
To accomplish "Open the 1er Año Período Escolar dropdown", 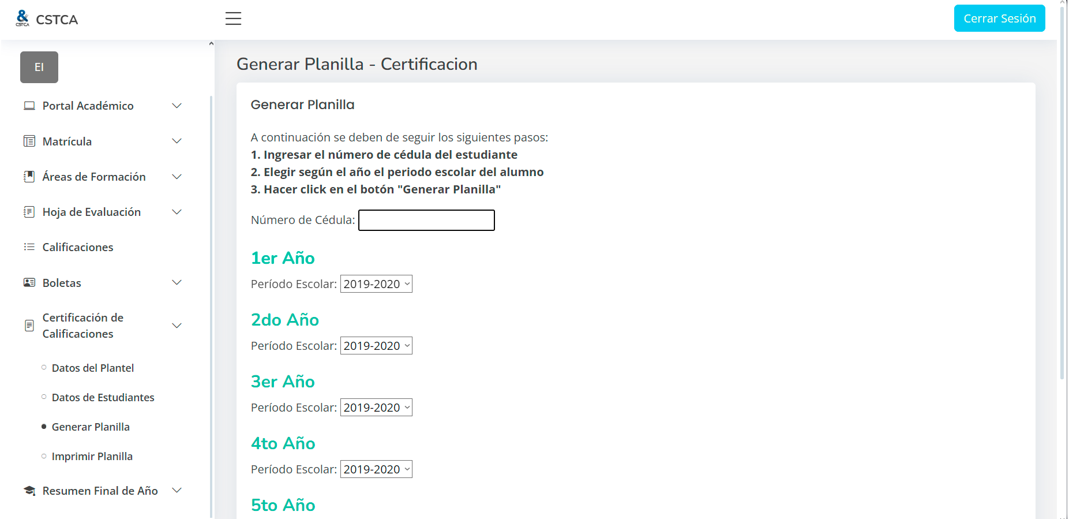I will pyautogui.click(x=376, y=284).
